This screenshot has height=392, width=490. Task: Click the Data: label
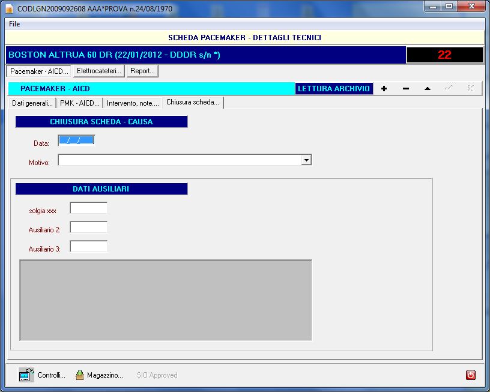pyautogui.click(x=41, y=143)
